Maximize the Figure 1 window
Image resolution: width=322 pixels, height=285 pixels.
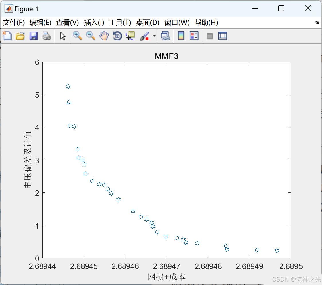(281, 8)
